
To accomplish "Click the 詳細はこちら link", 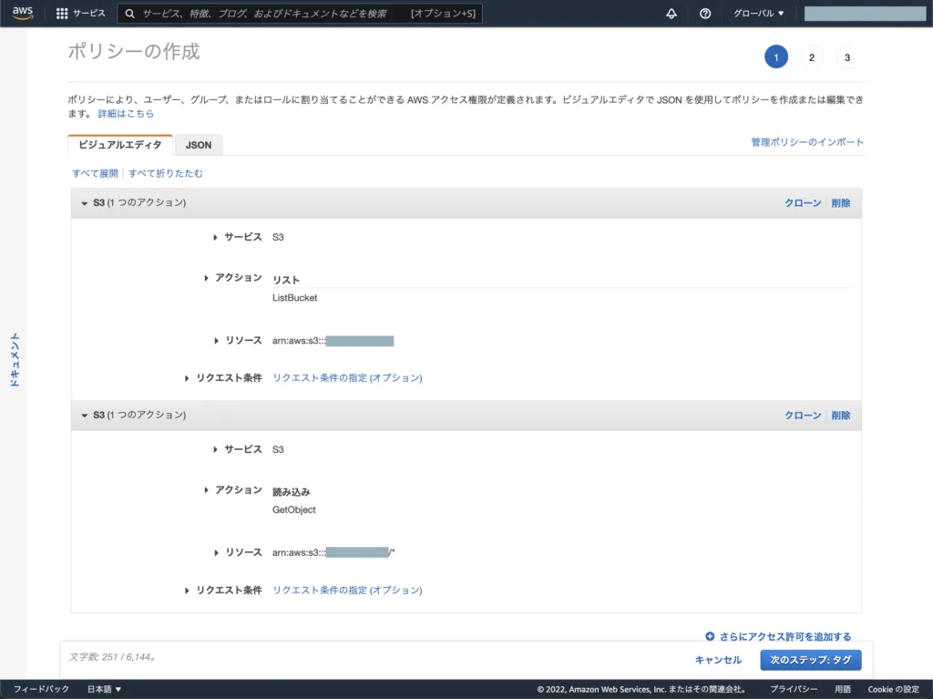I will coord(126,113).
